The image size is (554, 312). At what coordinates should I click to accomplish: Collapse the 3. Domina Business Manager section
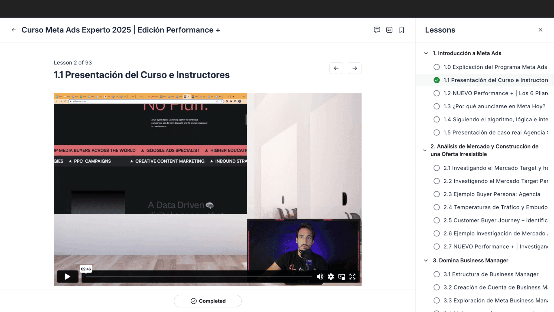point(426,261)
